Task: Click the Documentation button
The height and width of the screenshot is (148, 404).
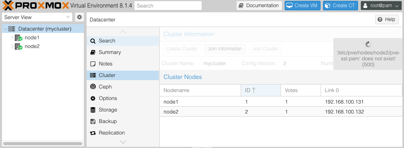Action: pos(259,6)
